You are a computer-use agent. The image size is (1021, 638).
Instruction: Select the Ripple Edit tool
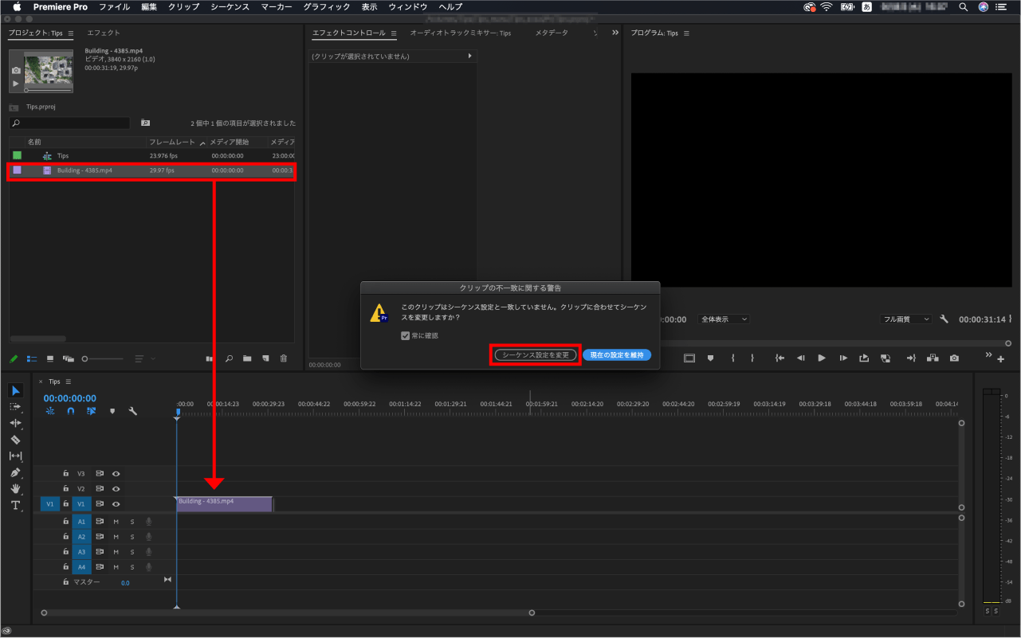click(16, 423)
